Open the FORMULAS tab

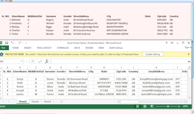pos(63,48)
